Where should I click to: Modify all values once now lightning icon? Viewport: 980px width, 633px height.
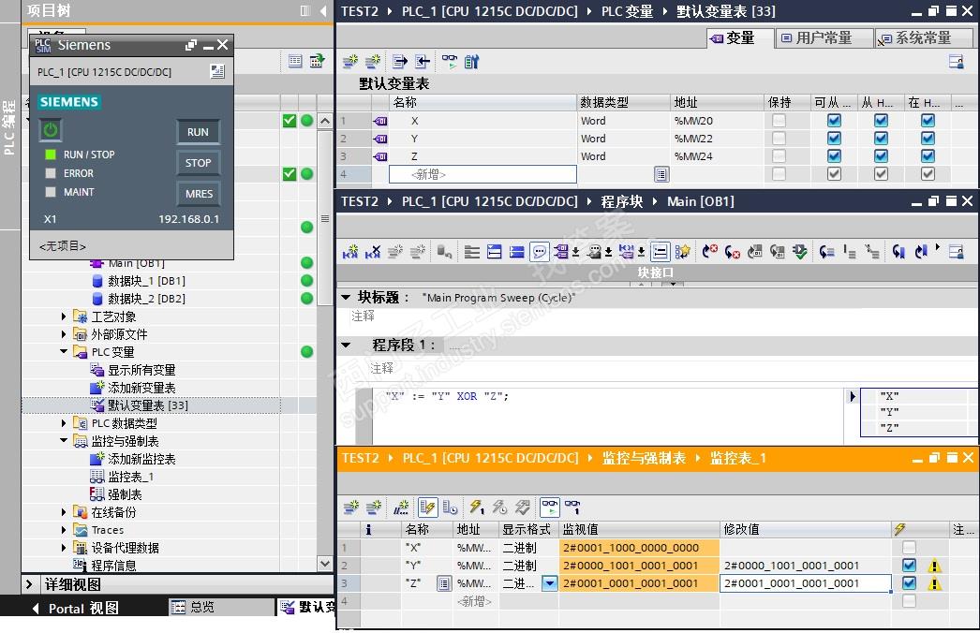coord(477,508)
